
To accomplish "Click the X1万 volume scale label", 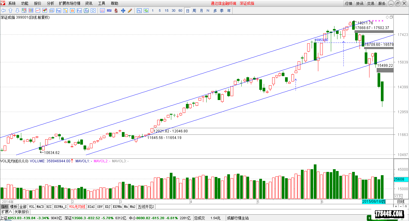I will pos(398,196).
